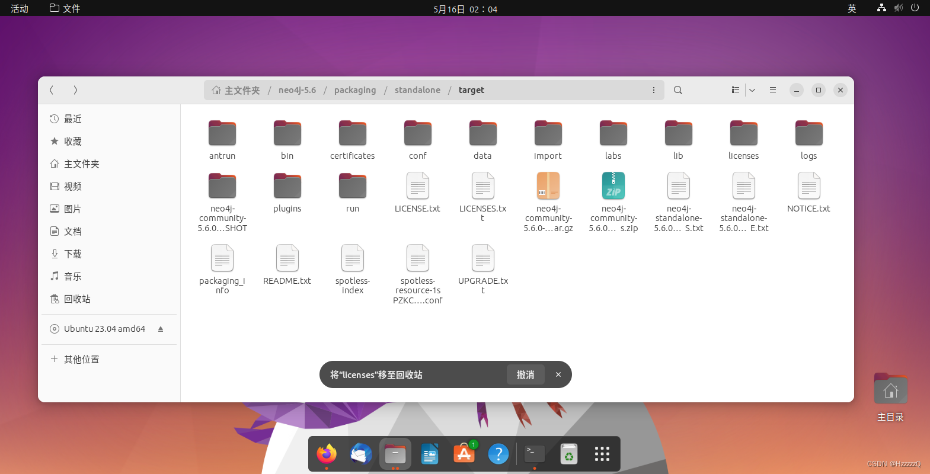Select the UPGRADE.txt file

coord(483,270)
